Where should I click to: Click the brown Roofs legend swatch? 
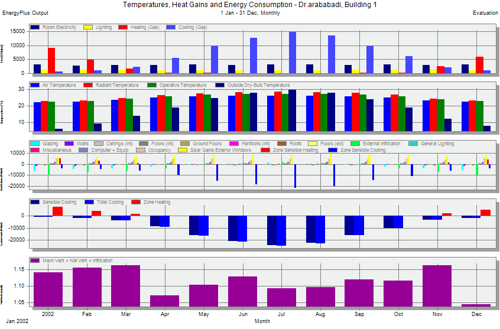pos(282,144)
